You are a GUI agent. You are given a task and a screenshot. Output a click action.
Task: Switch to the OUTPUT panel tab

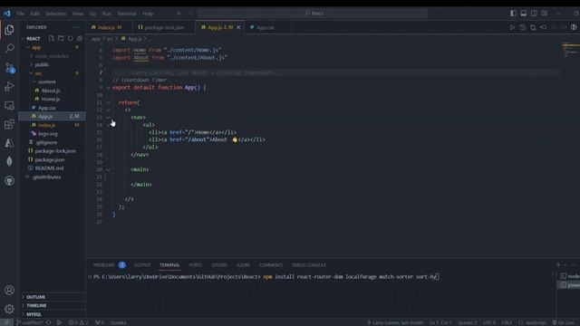click(x=142, y=265)
